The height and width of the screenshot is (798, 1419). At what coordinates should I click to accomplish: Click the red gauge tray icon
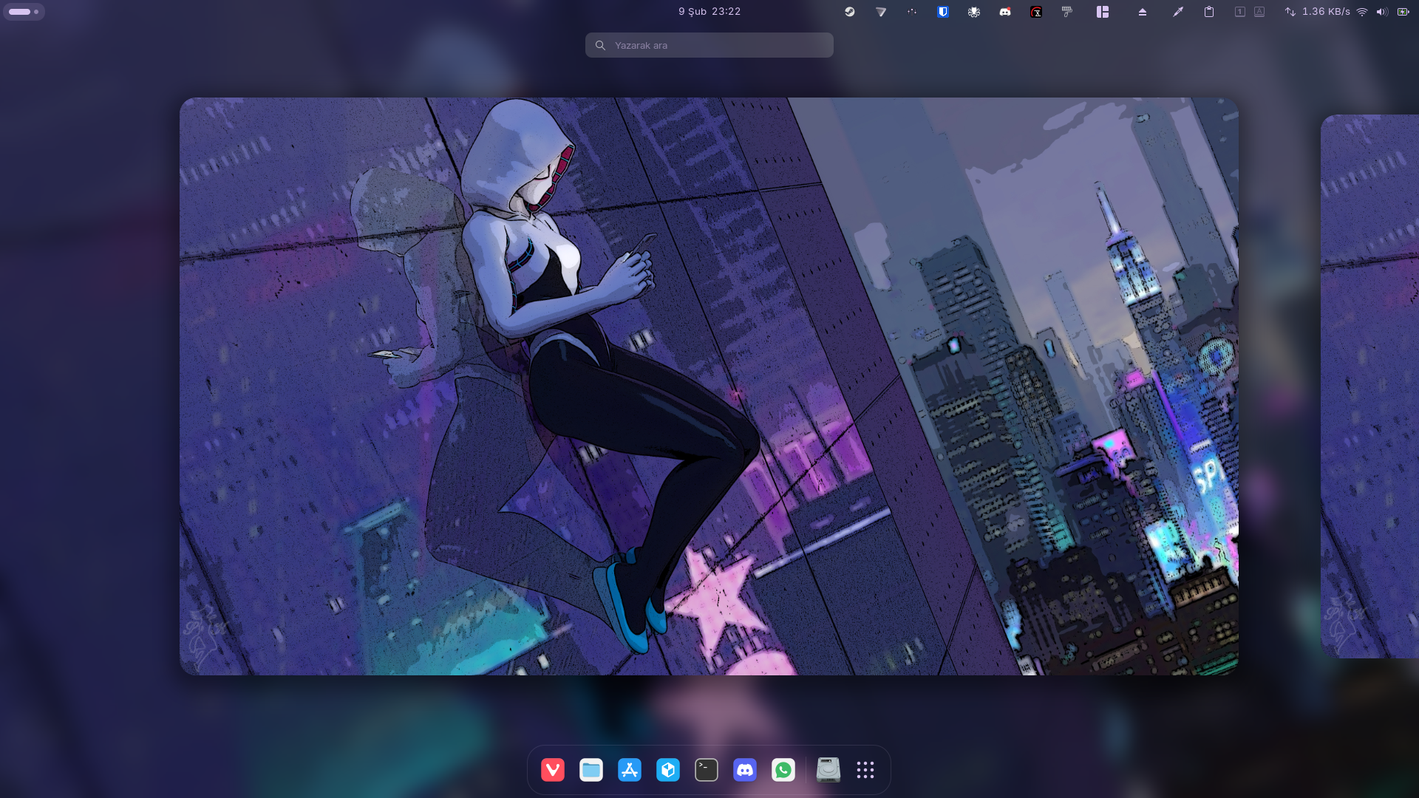(1036, 12)
